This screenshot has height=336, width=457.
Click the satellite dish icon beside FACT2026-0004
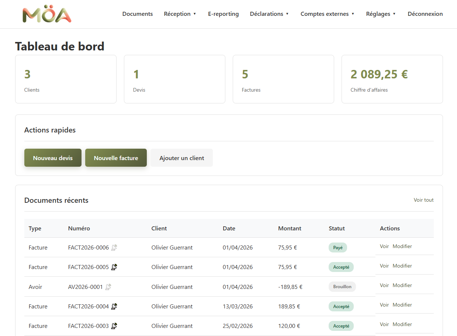pos(114,306)
